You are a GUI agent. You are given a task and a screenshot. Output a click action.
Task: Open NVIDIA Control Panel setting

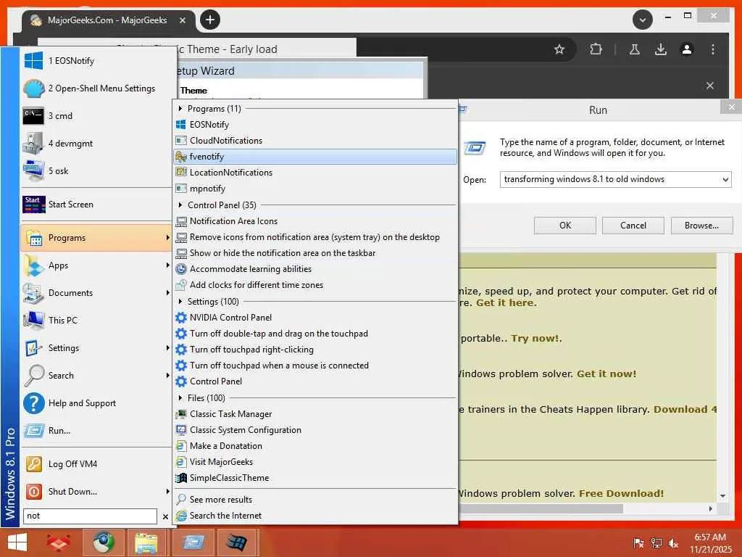coord(315,318)
